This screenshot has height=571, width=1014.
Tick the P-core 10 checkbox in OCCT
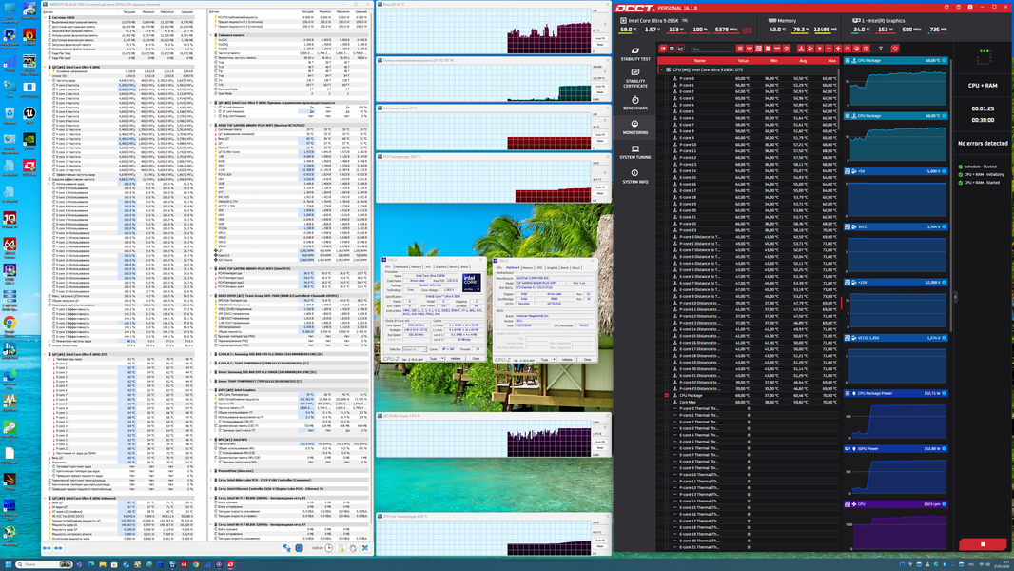click(x=666, y=144)
